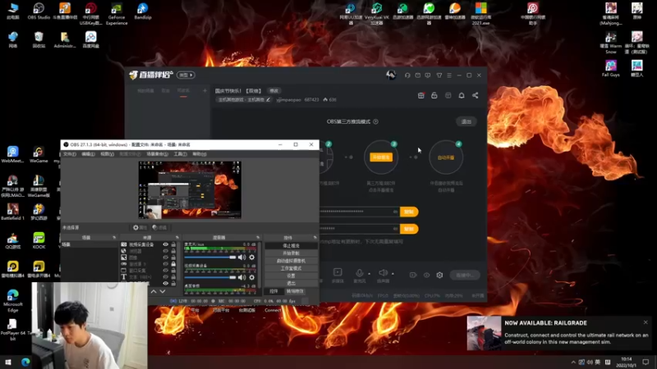Pop out the 控件 dock panel
This screenshot has height=369, width=657.
[x=315, y=238]
